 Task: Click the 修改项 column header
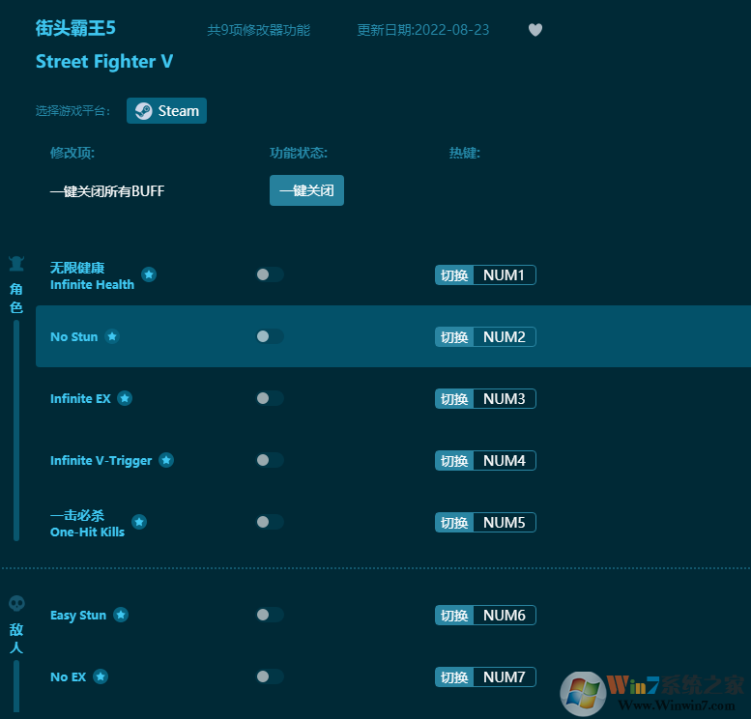(72, 153)
